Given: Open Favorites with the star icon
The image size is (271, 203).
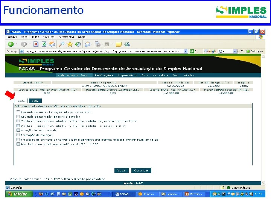Looking at the screenshot, I should (70, 44).
